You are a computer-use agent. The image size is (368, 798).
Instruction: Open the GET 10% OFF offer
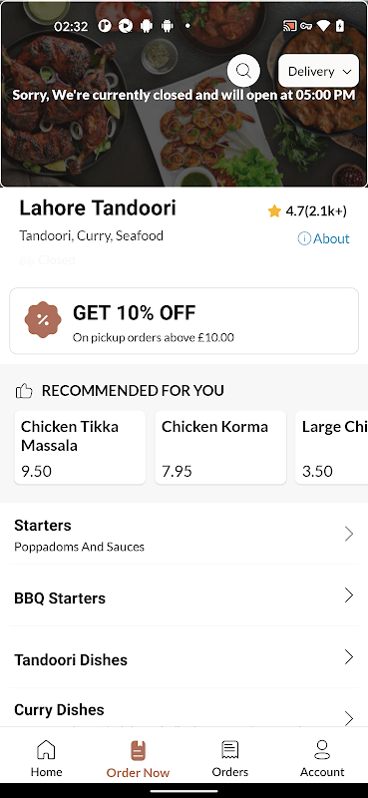[x=184, y=320]
